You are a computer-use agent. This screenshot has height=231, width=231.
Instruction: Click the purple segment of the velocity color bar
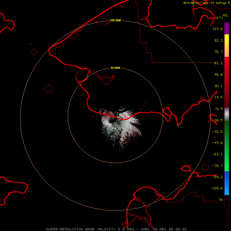point(227,29)
